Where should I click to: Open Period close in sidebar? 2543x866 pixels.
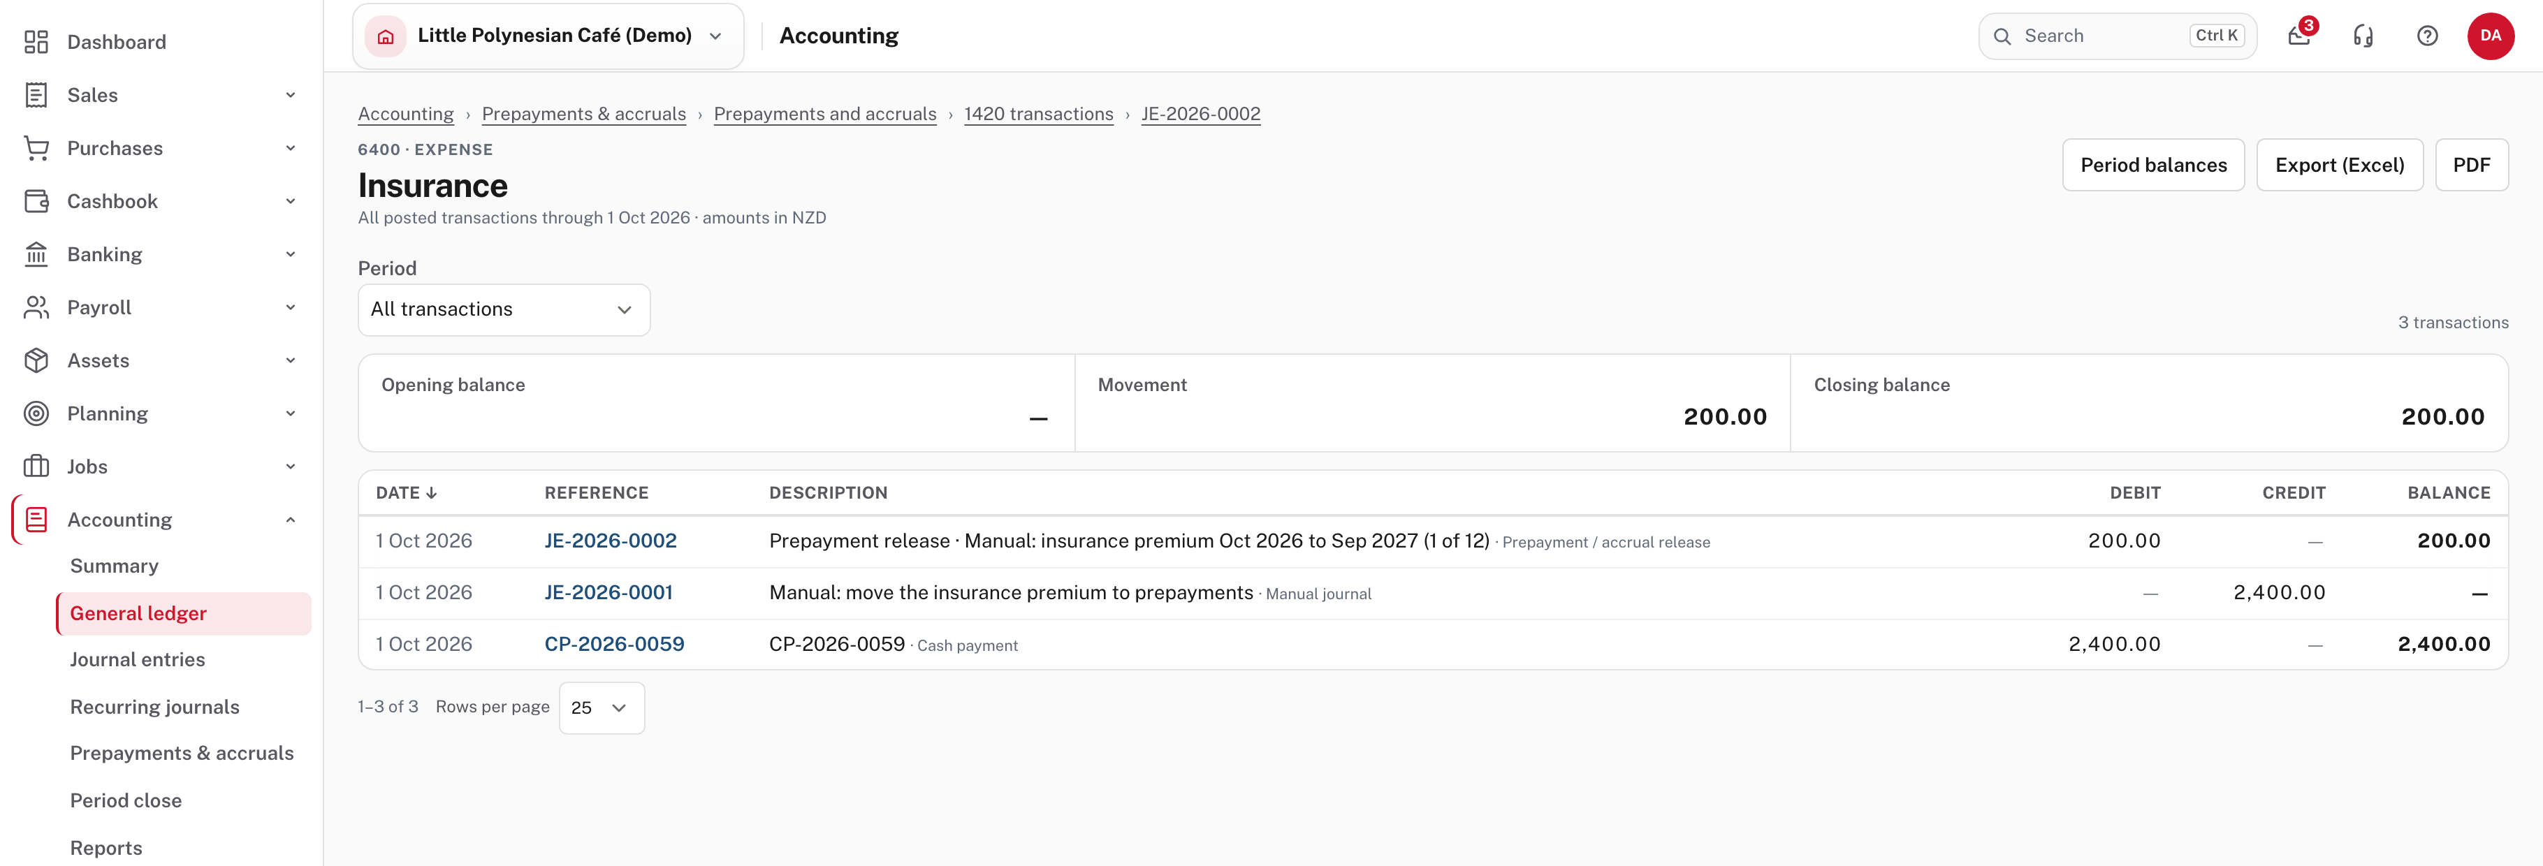(x=125, y=801)
